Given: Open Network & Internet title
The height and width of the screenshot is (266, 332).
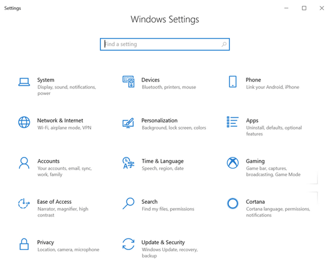Looking at the screenshot, I should pos(60,121).
